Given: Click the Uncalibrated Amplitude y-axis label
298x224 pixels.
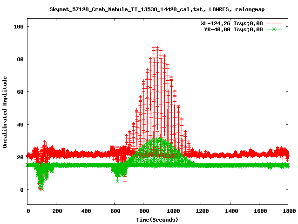Looking at the screenshot, I should click(5, 112).
